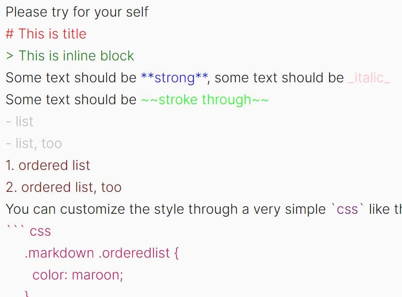Click the green '~~stroke through~~' text
402x297 pixels.
(x=205, y=100)
